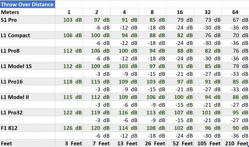Select the "Feet" label in bottom row
This screenshot has height=147, width=249.
tap(7, 143)
